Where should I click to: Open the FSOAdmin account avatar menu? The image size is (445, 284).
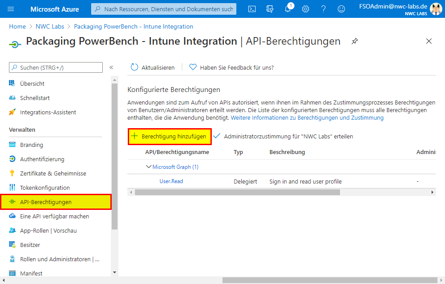tap(436, 9)
